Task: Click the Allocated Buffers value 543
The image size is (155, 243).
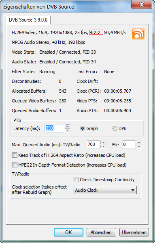Action: click(62, 91)
